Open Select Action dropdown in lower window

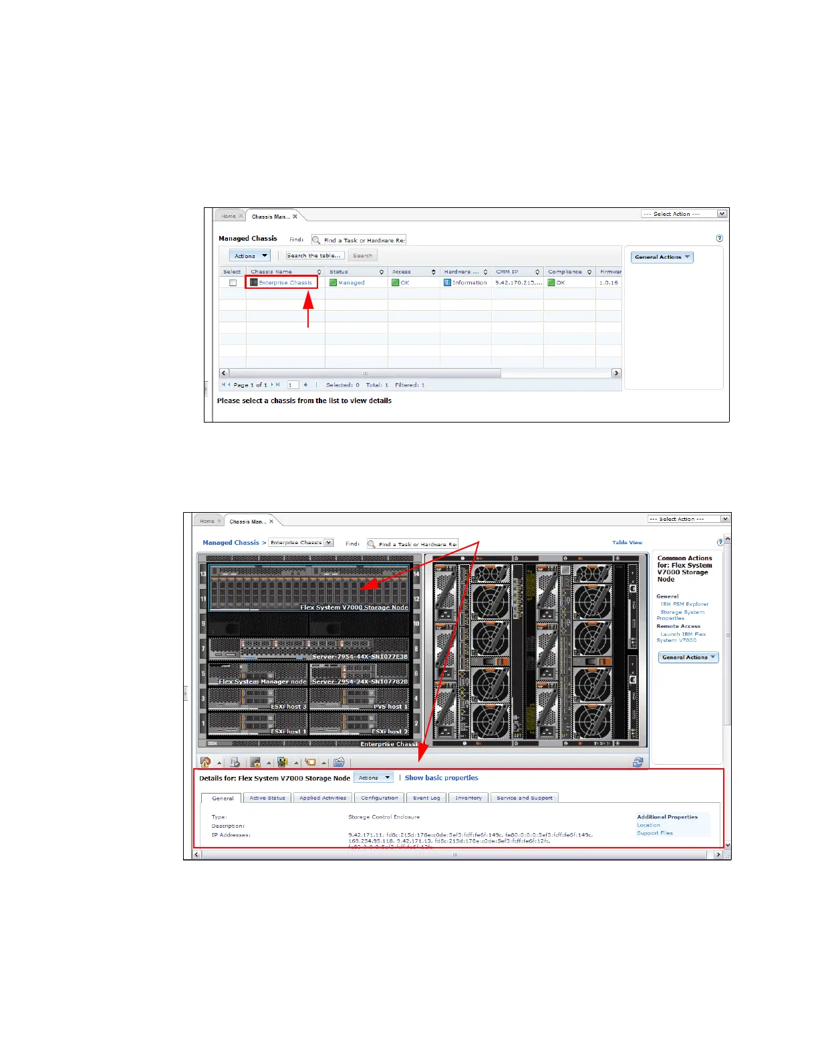688,519
